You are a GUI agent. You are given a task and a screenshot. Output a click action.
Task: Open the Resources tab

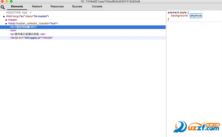click(57, 6)
